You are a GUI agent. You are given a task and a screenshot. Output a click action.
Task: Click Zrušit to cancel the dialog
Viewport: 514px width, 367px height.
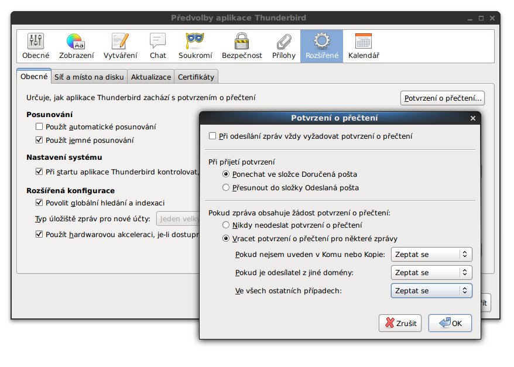click(x=400, y=323)
